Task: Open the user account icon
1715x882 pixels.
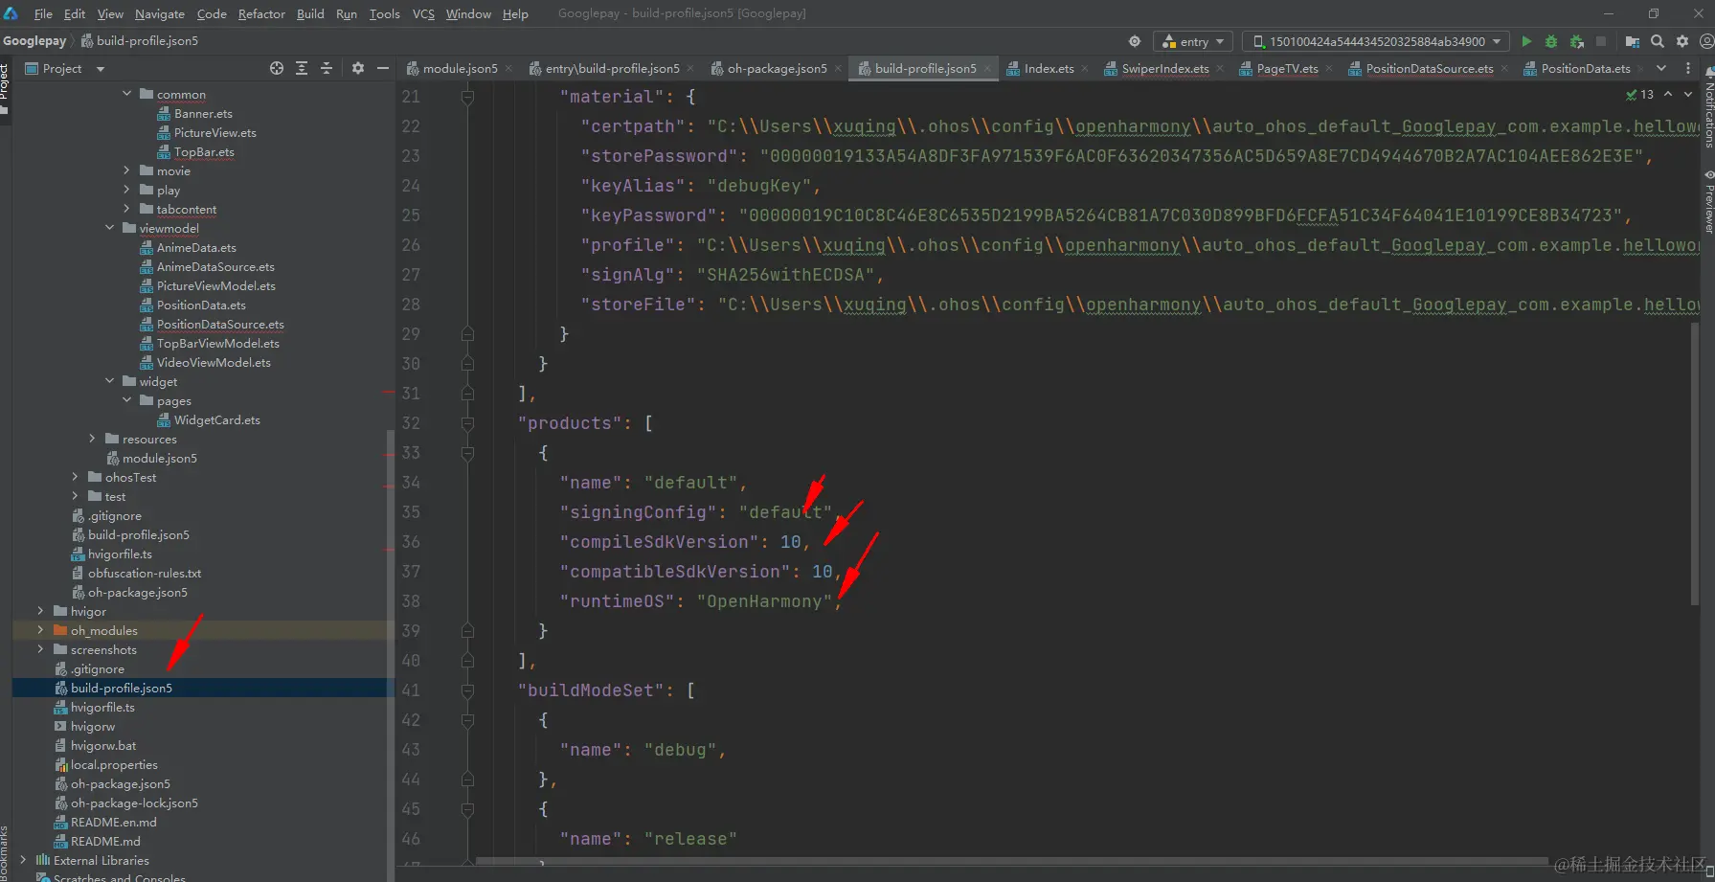Action: [x=1706, y=41]
